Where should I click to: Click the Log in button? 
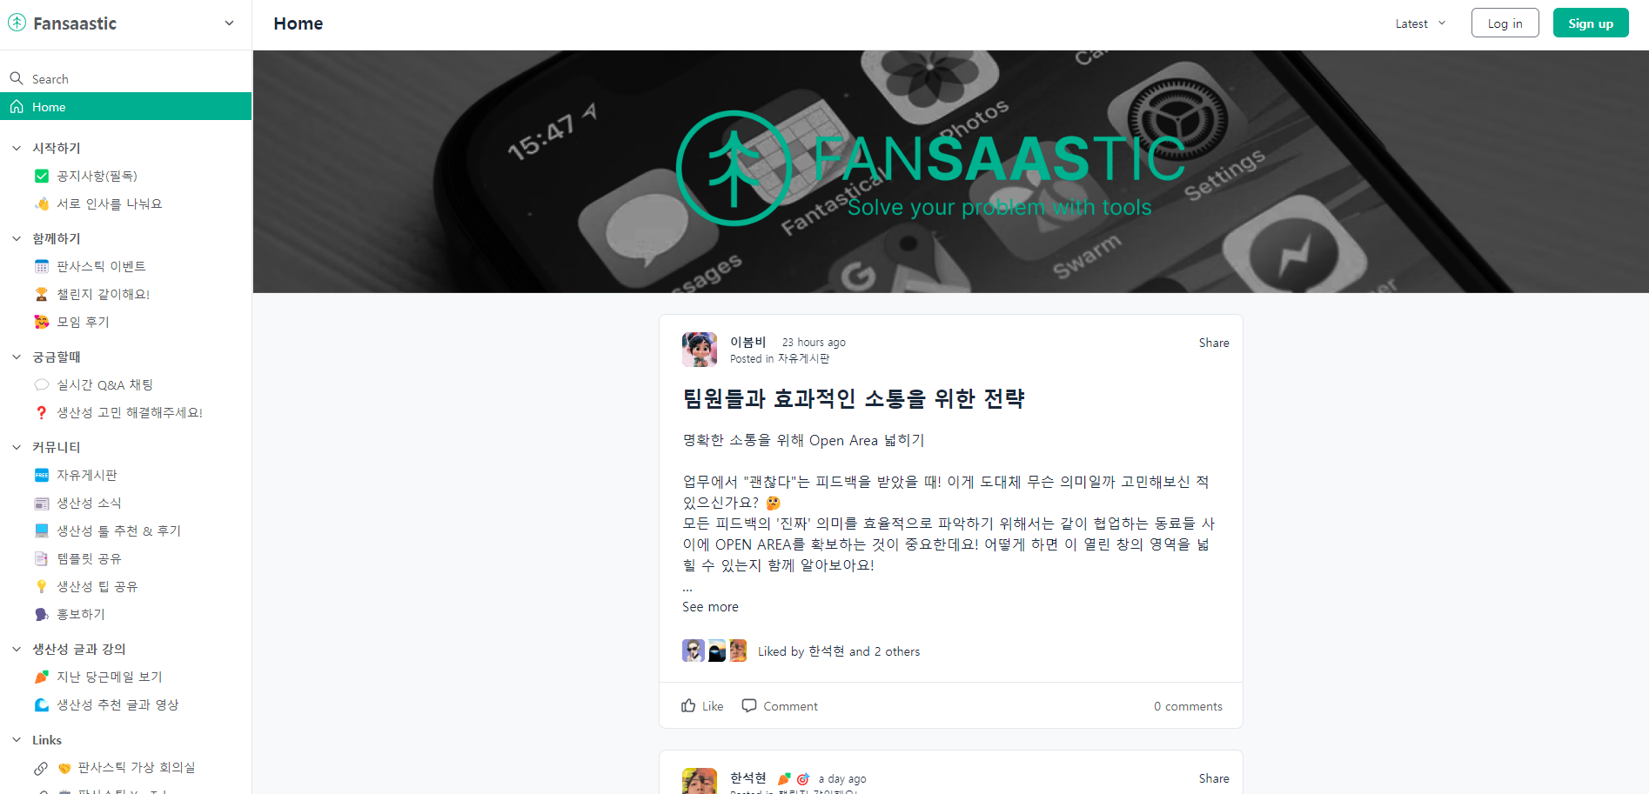[1505, 23]
